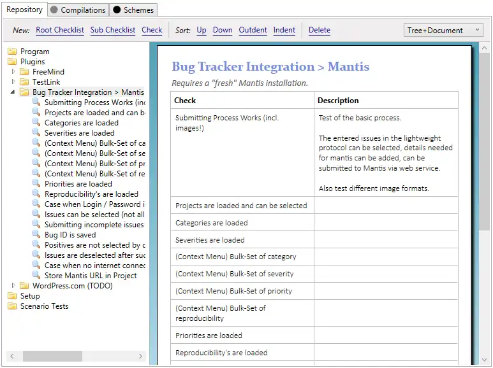This screenshot has height=368, width=493.
Task: Create a new Sub Checklist
Action: click(x=112, y=30)
